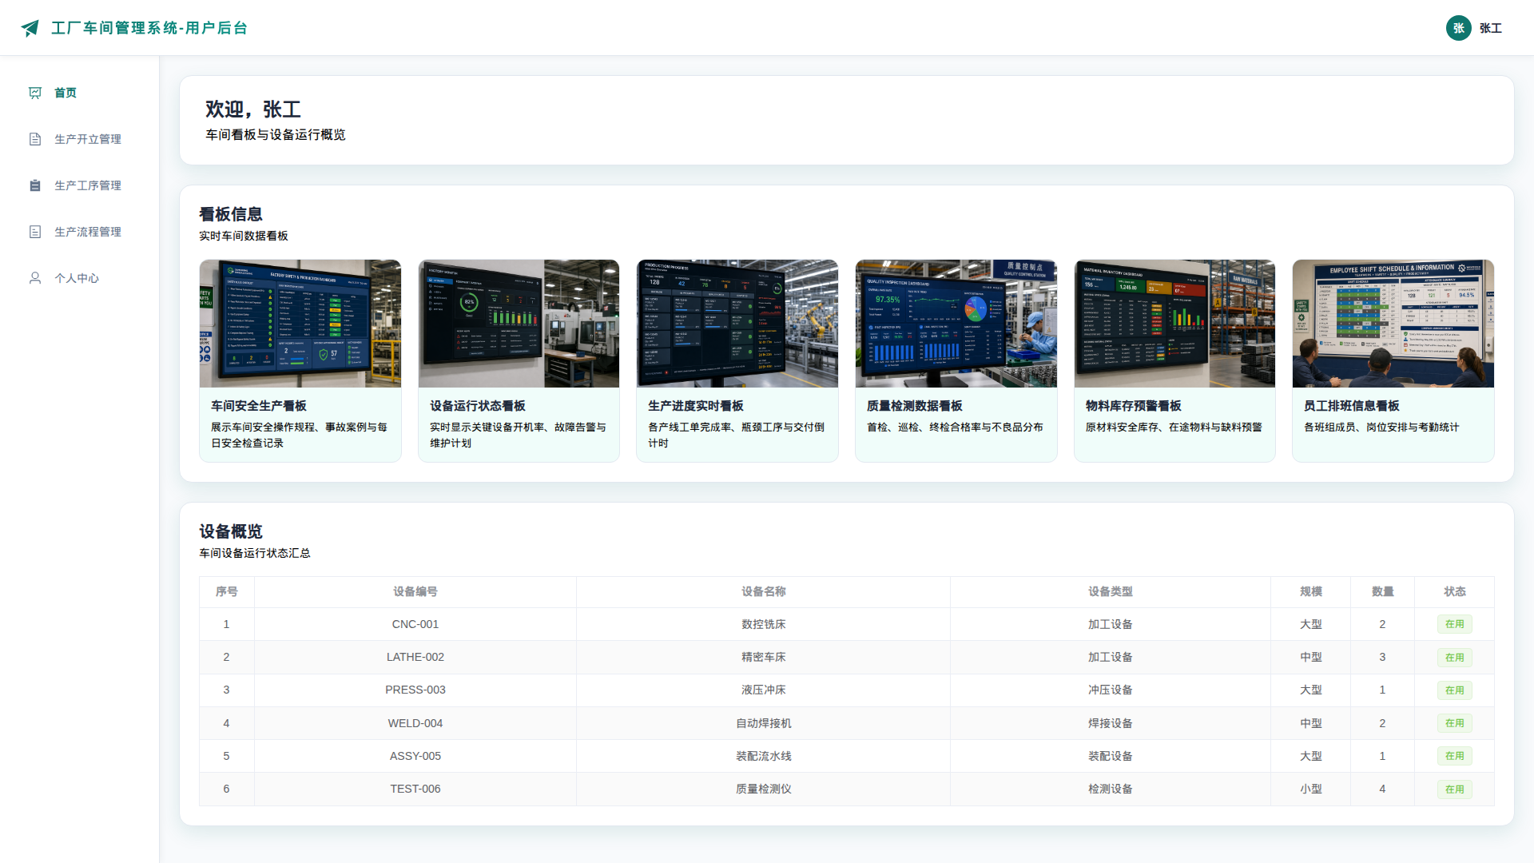Select the CNC-001 device code cell

click(x=415, y=624)
